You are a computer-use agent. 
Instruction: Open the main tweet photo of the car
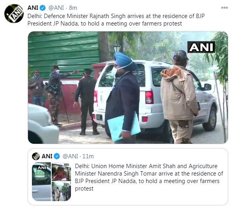tap(128, 88)
